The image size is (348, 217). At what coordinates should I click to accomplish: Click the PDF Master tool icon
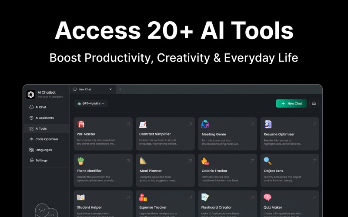pyautogui.click(x=81, y=125)
